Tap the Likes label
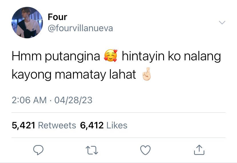 click(x=117, y=125)
